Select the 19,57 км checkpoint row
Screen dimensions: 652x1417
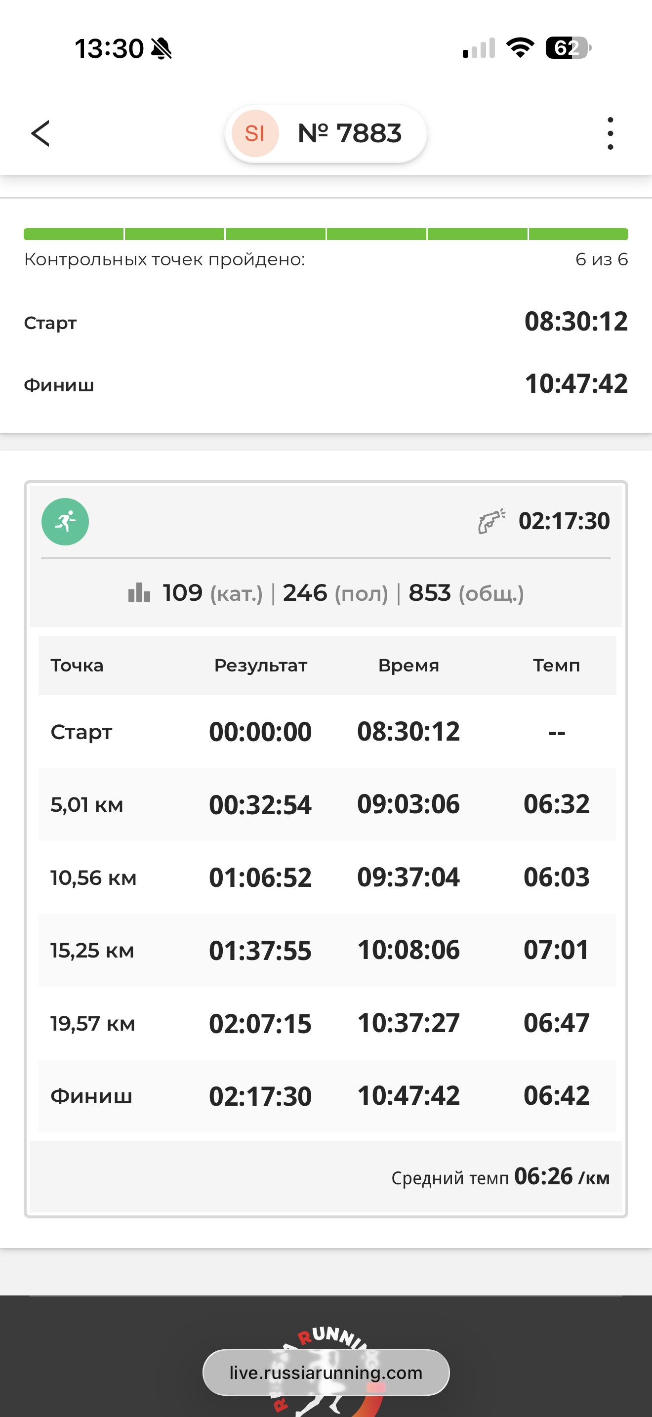(327, 1023)
